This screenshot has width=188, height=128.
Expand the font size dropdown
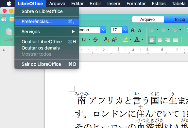[x=125, y=30]
